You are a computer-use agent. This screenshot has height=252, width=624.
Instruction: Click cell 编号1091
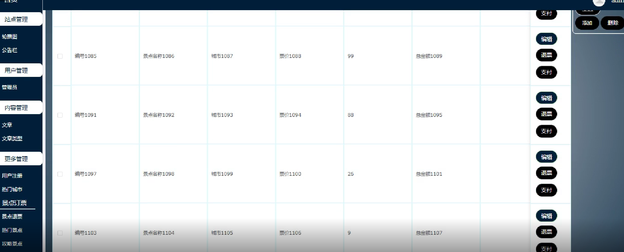tap(86, 115)
